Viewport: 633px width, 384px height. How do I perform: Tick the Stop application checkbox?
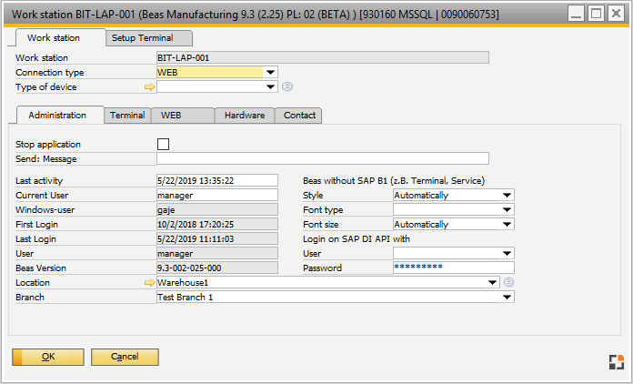[164, 144]
